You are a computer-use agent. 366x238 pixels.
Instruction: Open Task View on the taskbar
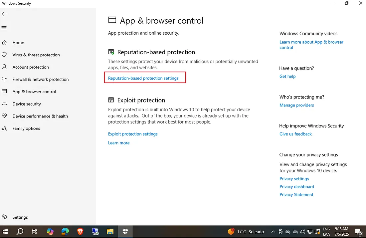point(35,232)
